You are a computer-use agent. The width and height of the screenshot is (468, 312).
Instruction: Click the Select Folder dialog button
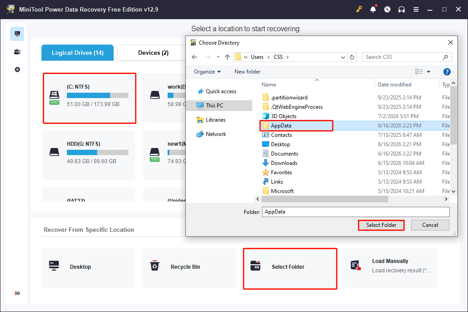pos(381,225)
